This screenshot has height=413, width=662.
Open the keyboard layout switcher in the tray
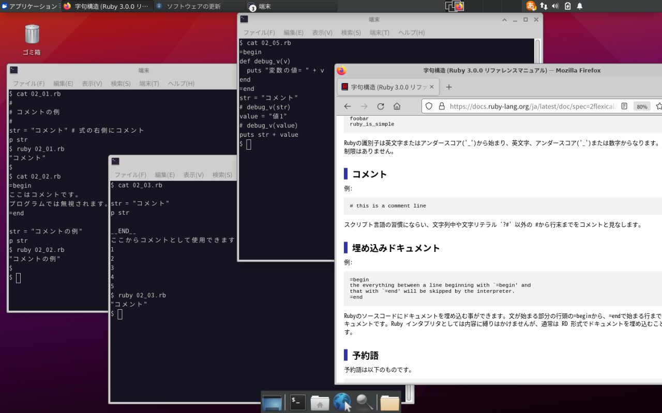(544, 7)
